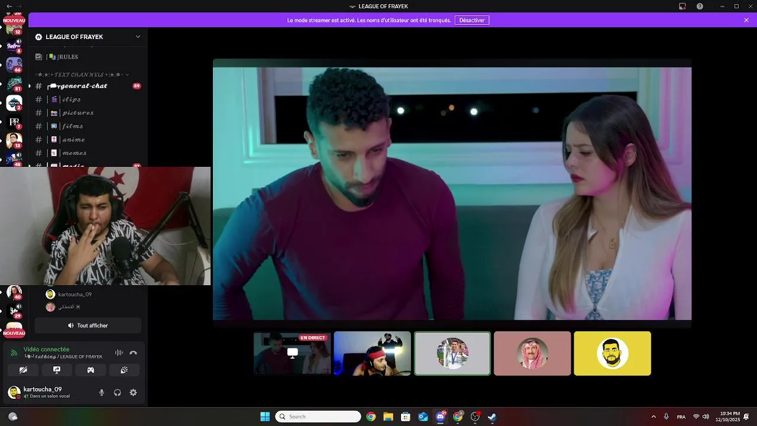Open user settings gear icon
This screenshot has height=426, width=757.
pos(133,392)
